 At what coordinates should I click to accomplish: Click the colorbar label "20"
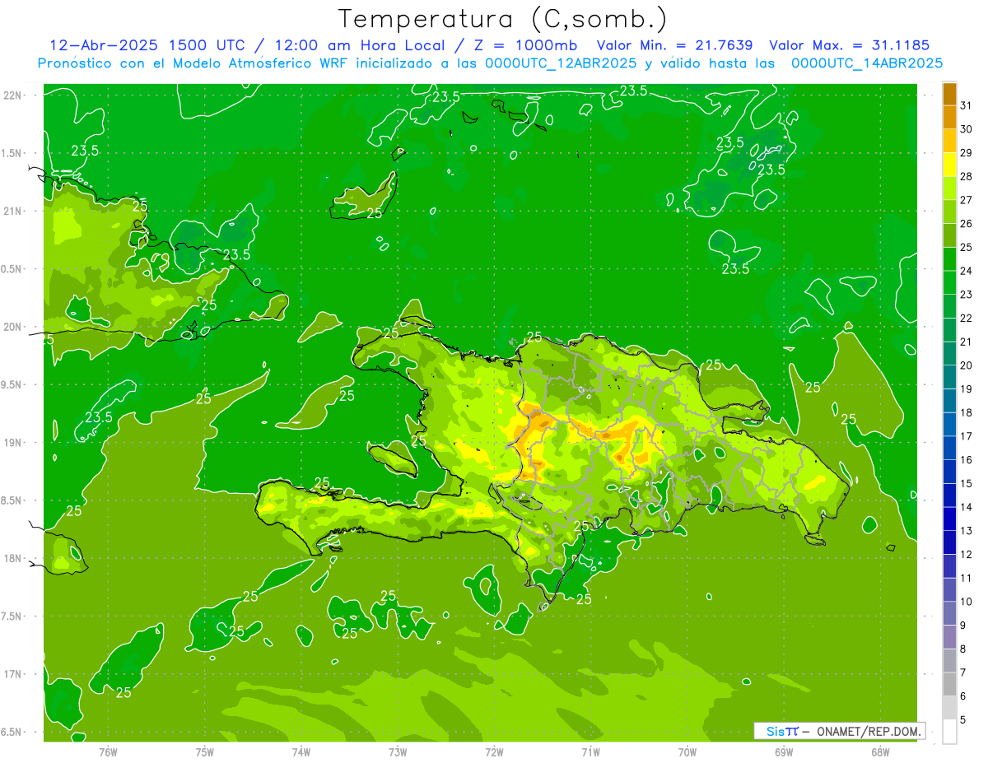tap(967, 365)
